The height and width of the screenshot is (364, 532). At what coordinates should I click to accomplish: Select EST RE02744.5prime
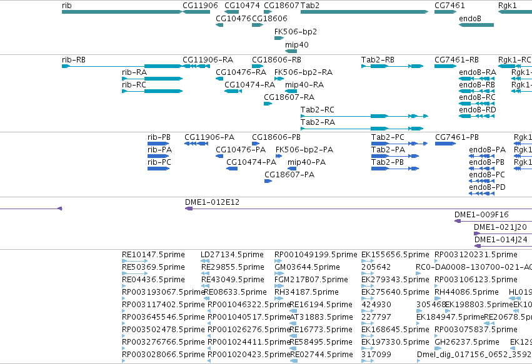[293, 362]
